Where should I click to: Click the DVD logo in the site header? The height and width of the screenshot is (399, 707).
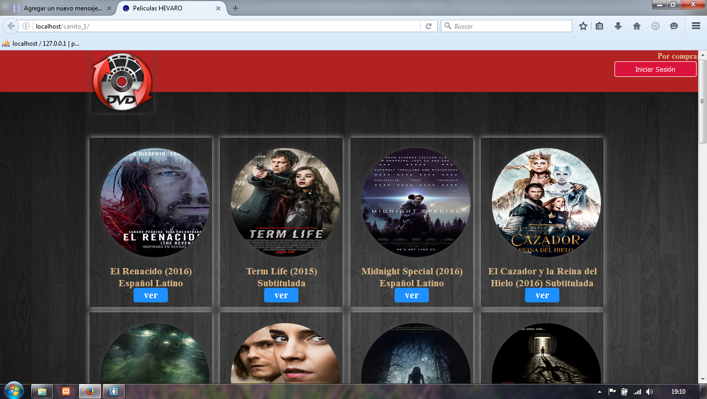[122, 82]
